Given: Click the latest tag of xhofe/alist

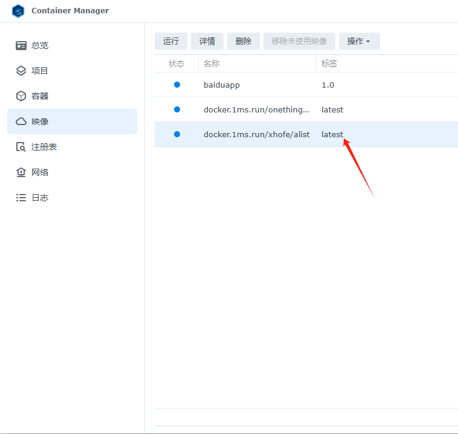Looking at the screenshot, I should click(332, 134).
